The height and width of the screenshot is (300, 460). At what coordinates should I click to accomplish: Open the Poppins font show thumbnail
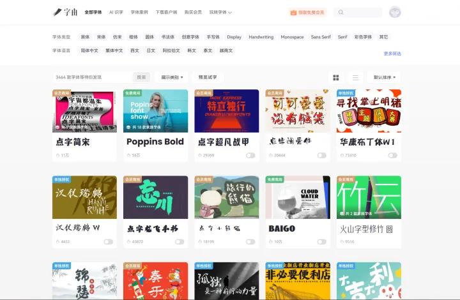click(155, 111)
